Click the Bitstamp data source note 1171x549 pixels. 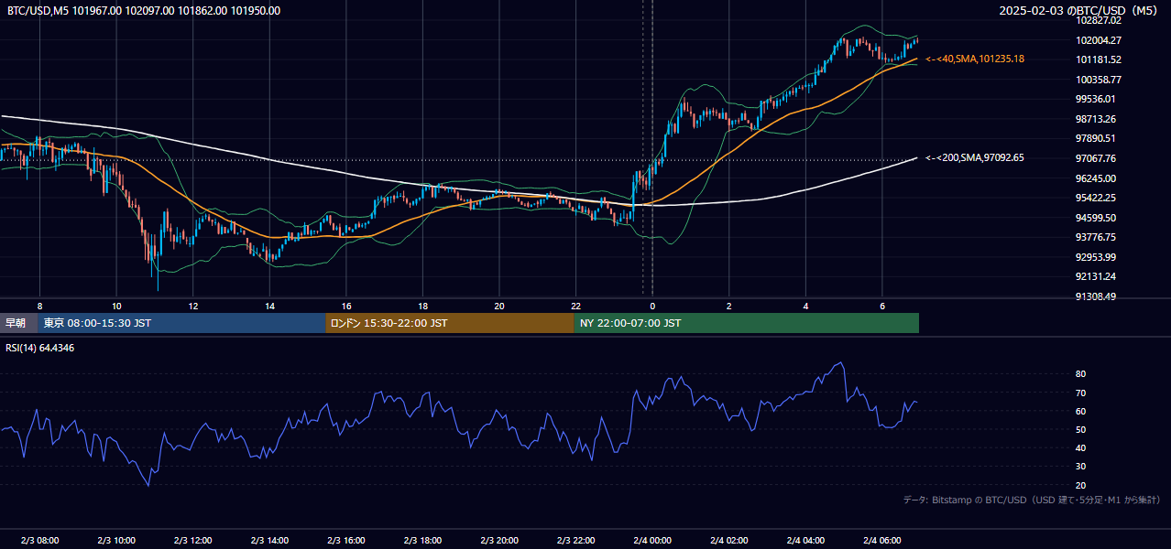(1032, 500)
